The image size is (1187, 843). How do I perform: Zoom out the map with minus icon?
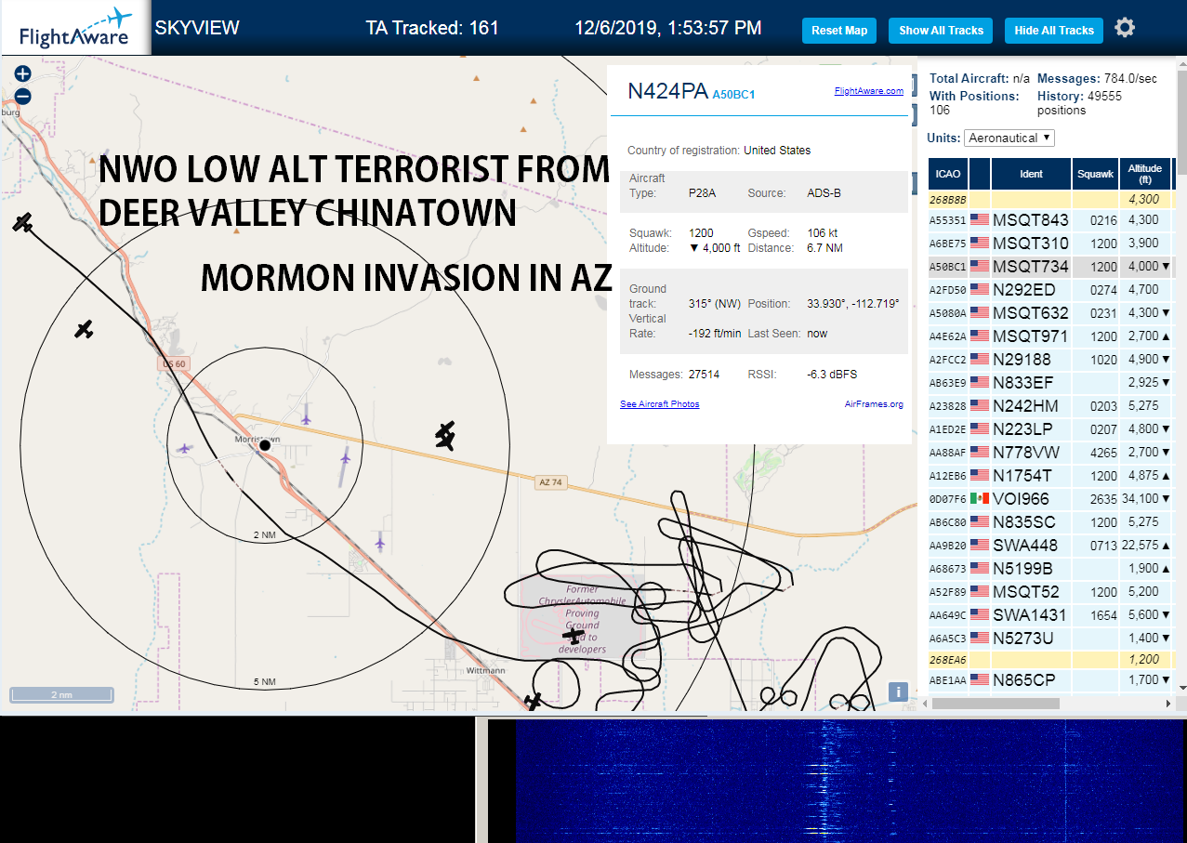(x=23, y=96)
